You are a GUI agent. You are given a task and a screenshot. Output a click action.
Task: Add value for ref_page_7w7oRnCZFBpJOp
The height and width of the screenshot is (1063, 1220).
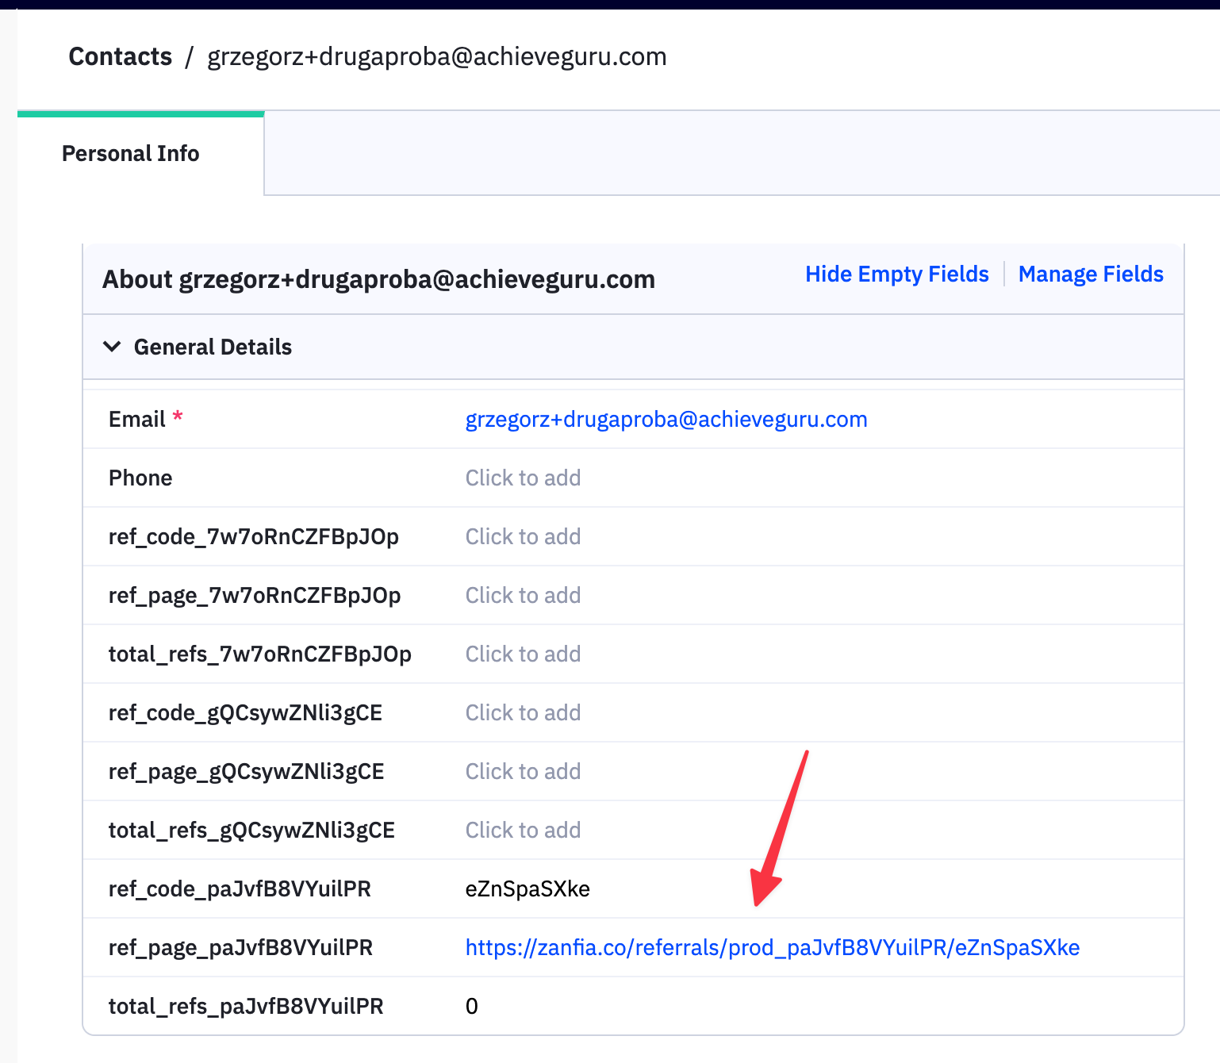click(523, 595)
